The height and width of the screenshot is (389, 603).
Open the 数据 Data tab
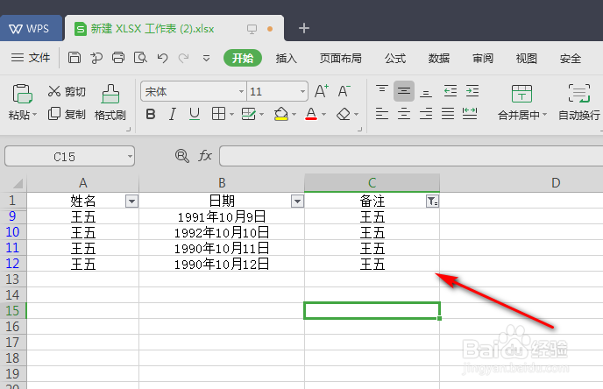tap(439, 59)
